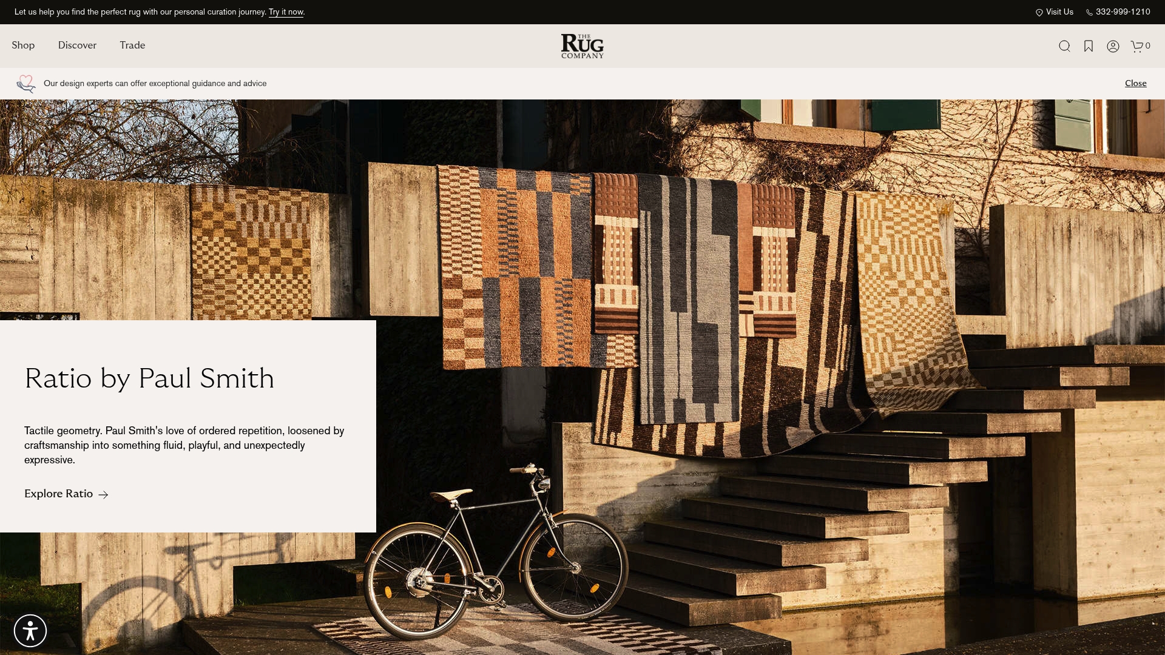The width and height of the screenshot is (1165, 655).
Task: Open the search icon in header
Action: (1064, 46)
